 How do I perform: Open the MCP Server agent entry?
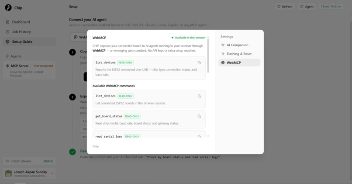[29, 70]
